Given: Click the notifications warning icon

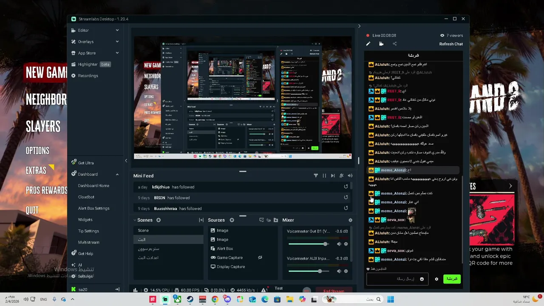Looking at the screenshot, I should coord(264,290).
